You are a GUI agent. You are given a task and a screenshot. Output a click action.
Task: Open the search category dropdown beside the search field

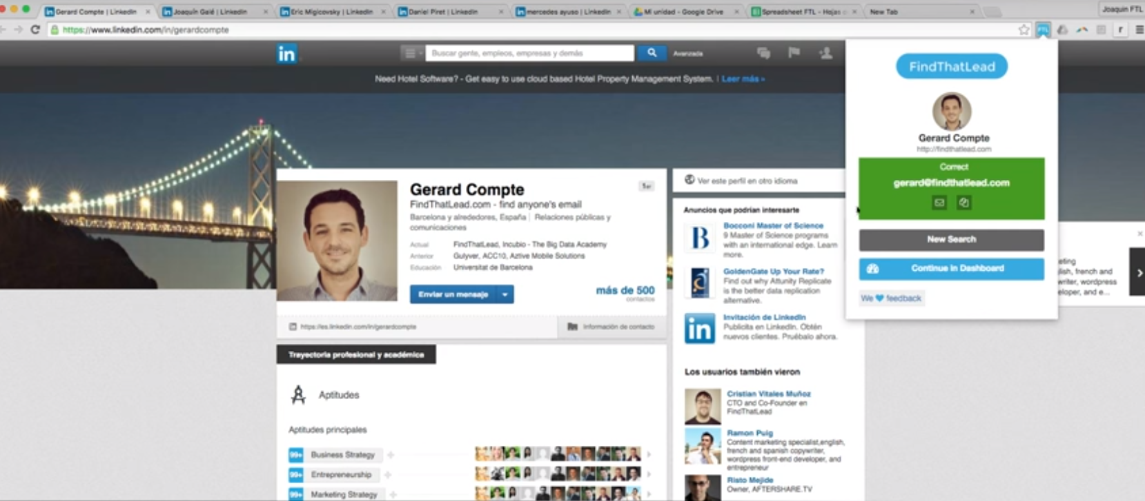click(412, 53)
